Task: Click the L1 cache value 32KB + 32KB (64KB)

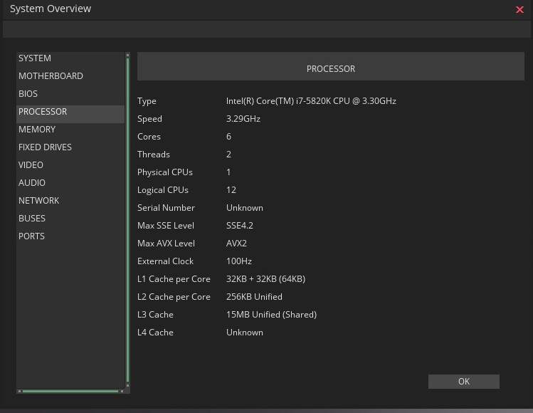Action: point(266,279)
